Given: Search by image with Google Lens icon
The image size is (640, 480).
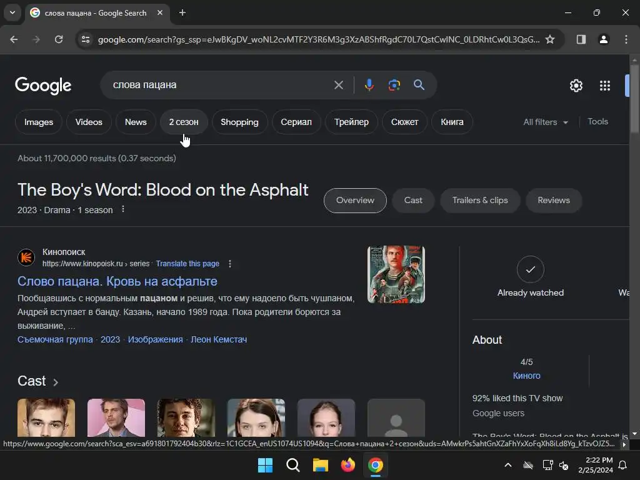Looking at the screenshot, I should click(394, 85).
